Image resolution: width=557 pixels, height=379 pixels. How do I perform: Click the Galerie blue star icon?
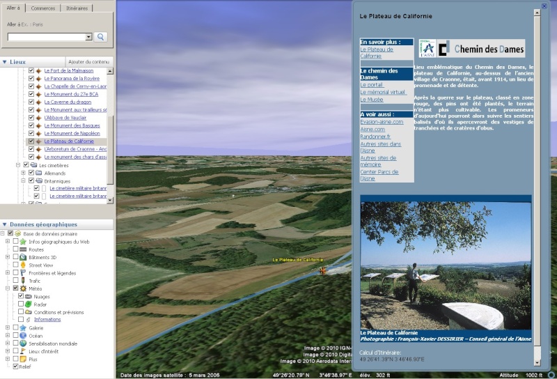click(23, 328)
